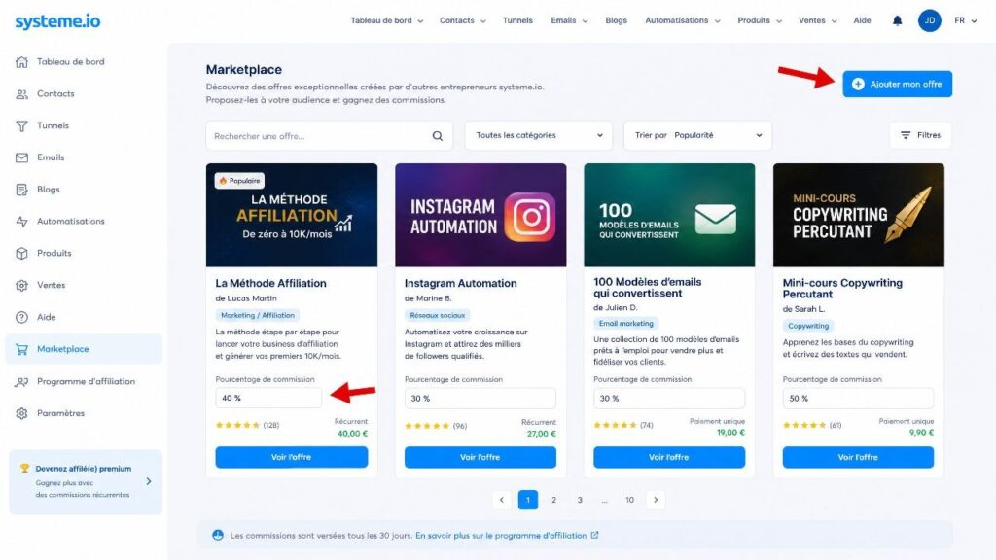Screen dimensions: 996x560
Task: Click the Tunnels funnel icon in sidebar
Action: point(21,125)
